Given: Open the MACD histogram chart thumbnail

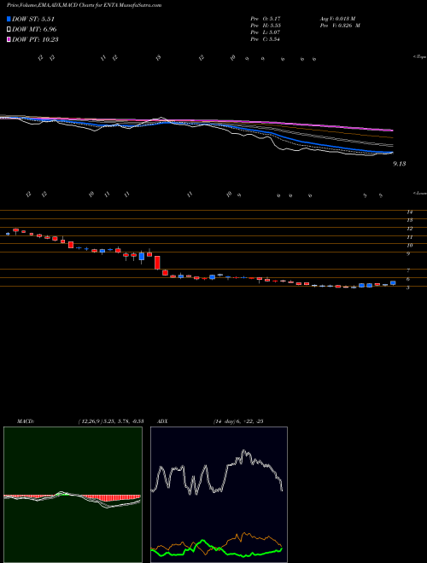Looking at the screenshot, I should tap(73, 495).
